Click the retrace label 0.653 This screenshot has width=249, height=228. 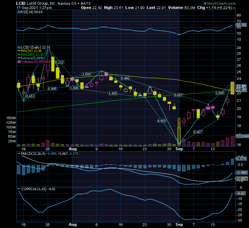pyautogui.click(x=30, y=96)
